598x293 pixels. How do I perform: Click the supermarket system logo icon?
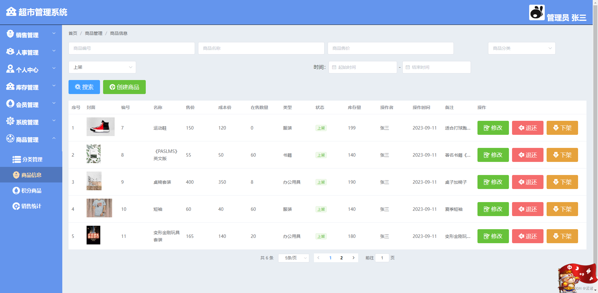click(11, 12)
